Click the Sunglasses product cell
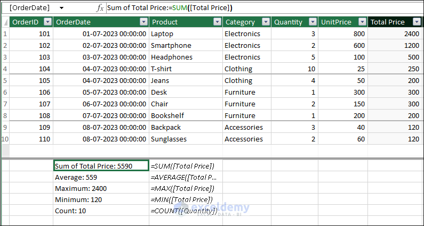The image size is (424, 226). [186, 139]
